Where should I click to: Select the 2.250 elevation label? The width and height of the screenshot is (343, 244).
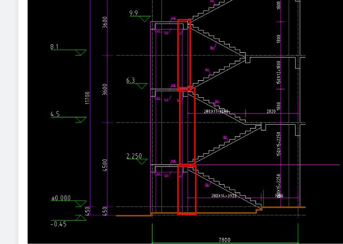tap(134, 156)
